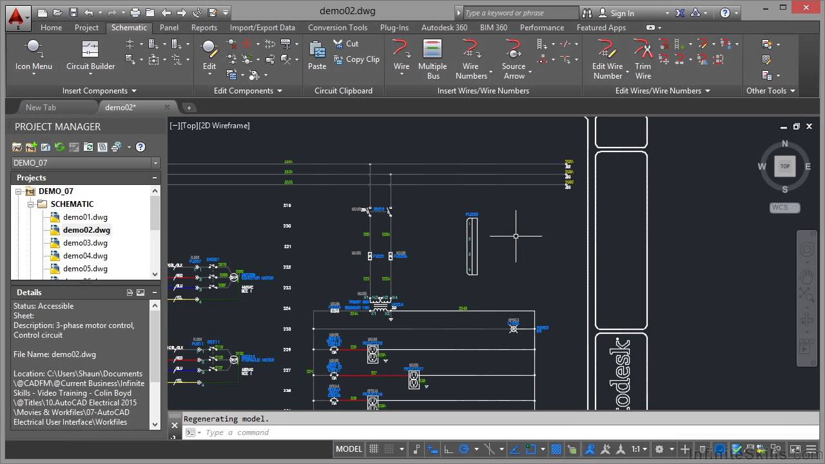Open file from quick access toolbar
Screen dimensions: 825x464
(58, 12)
